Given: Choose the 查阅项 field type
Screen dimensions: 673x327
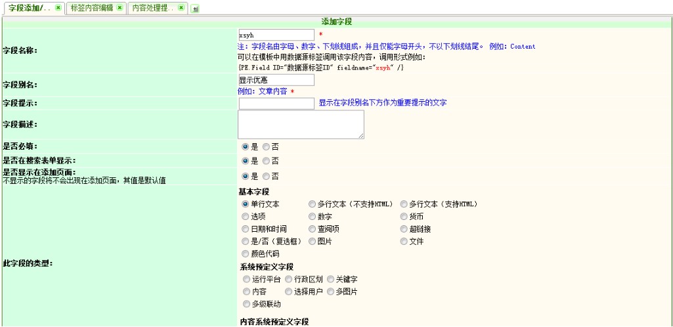Looking at the screenshot, I should pos(312,229).
